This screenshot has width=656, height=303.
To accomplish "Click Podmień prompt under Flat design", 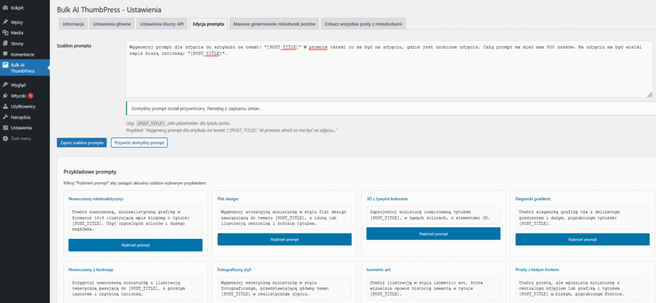I will pos(284,239).
